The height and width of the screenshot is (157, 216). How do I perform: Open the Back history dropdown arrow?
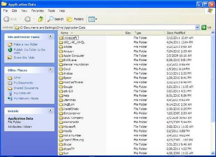tap(20, 19)
